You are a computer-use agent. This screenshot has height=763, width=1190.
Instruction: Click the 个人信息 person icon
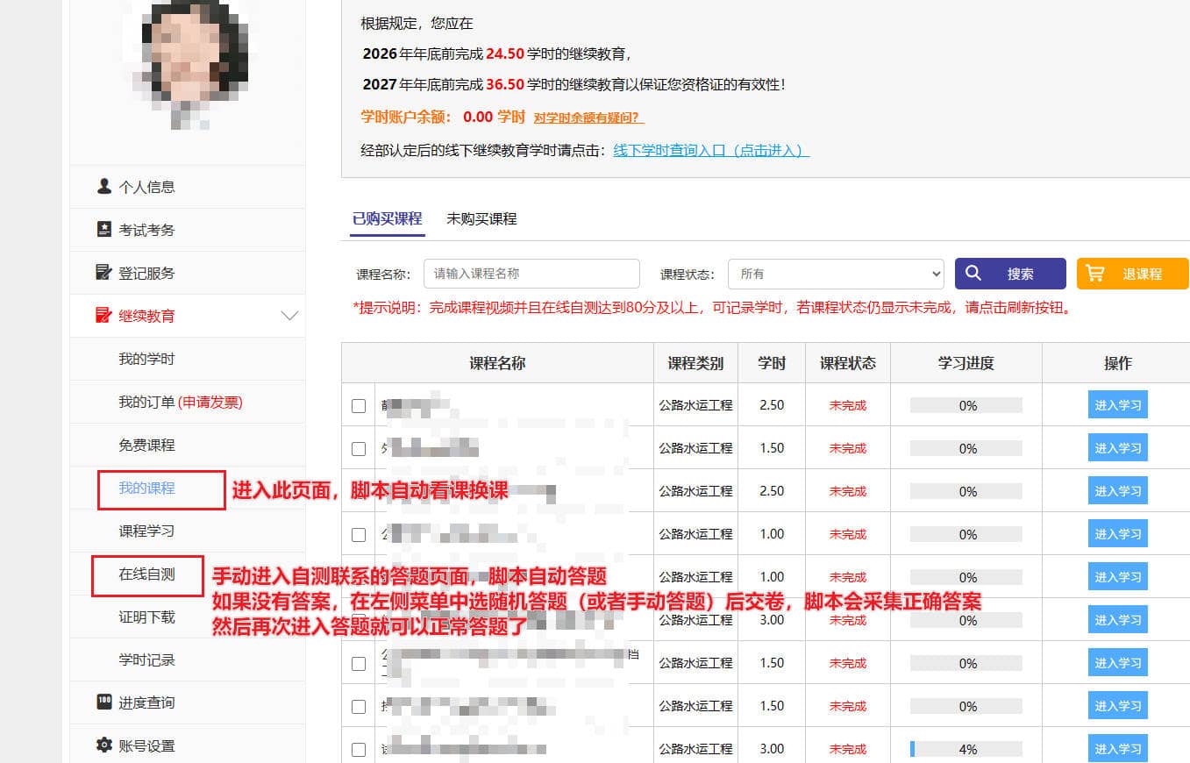coord(104,186)
